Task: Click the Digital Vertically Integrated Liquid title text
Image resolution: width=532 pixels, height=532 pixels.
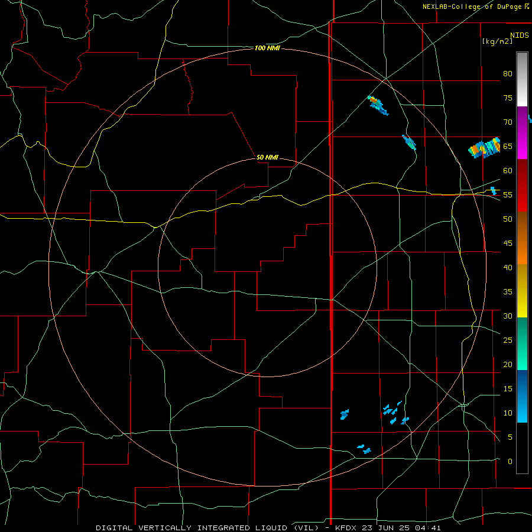Action: (x=207, y=528)
